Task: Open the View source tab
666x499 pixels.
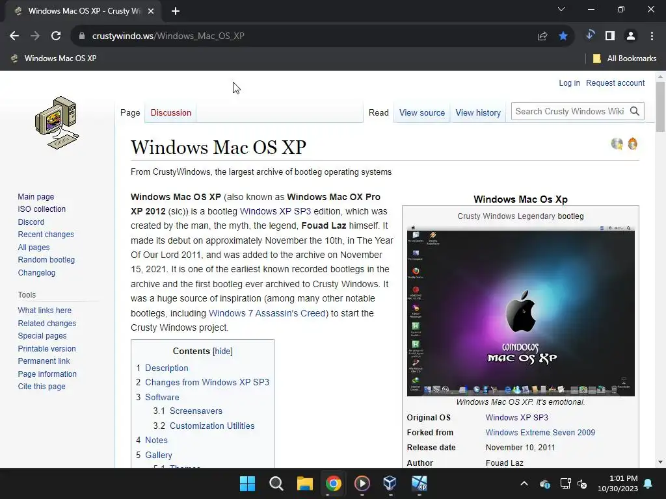Action: [x=421, y=112]
